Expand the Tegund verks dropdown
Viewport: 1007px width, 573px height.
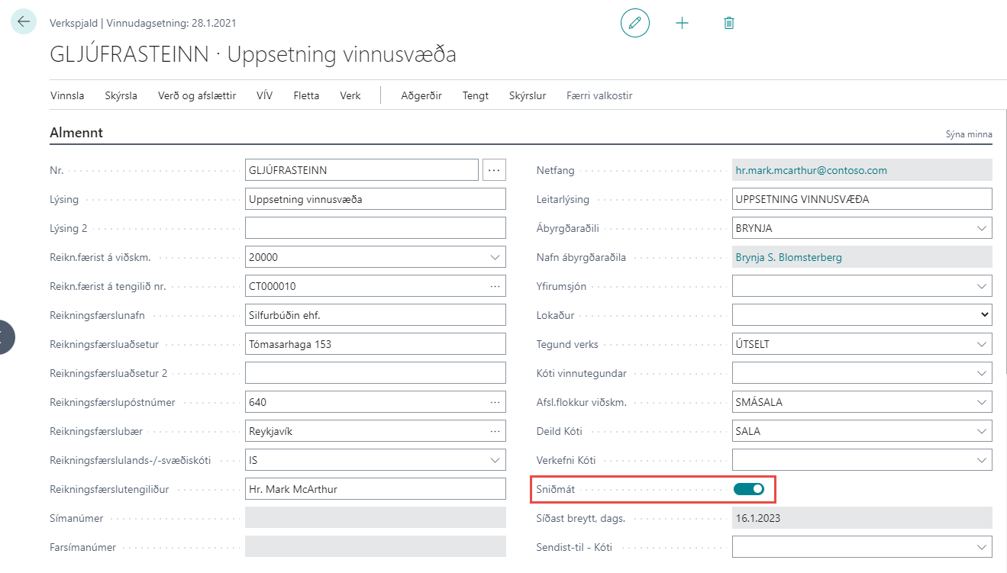pos(980,344)
